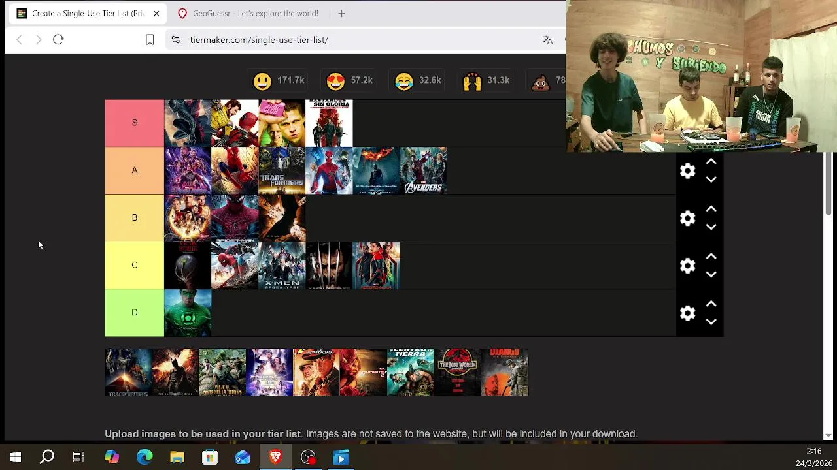Select Indiana Jones poster in unranked pool
Viewport: 837px width, 470px height.
[x=316, y=372]
